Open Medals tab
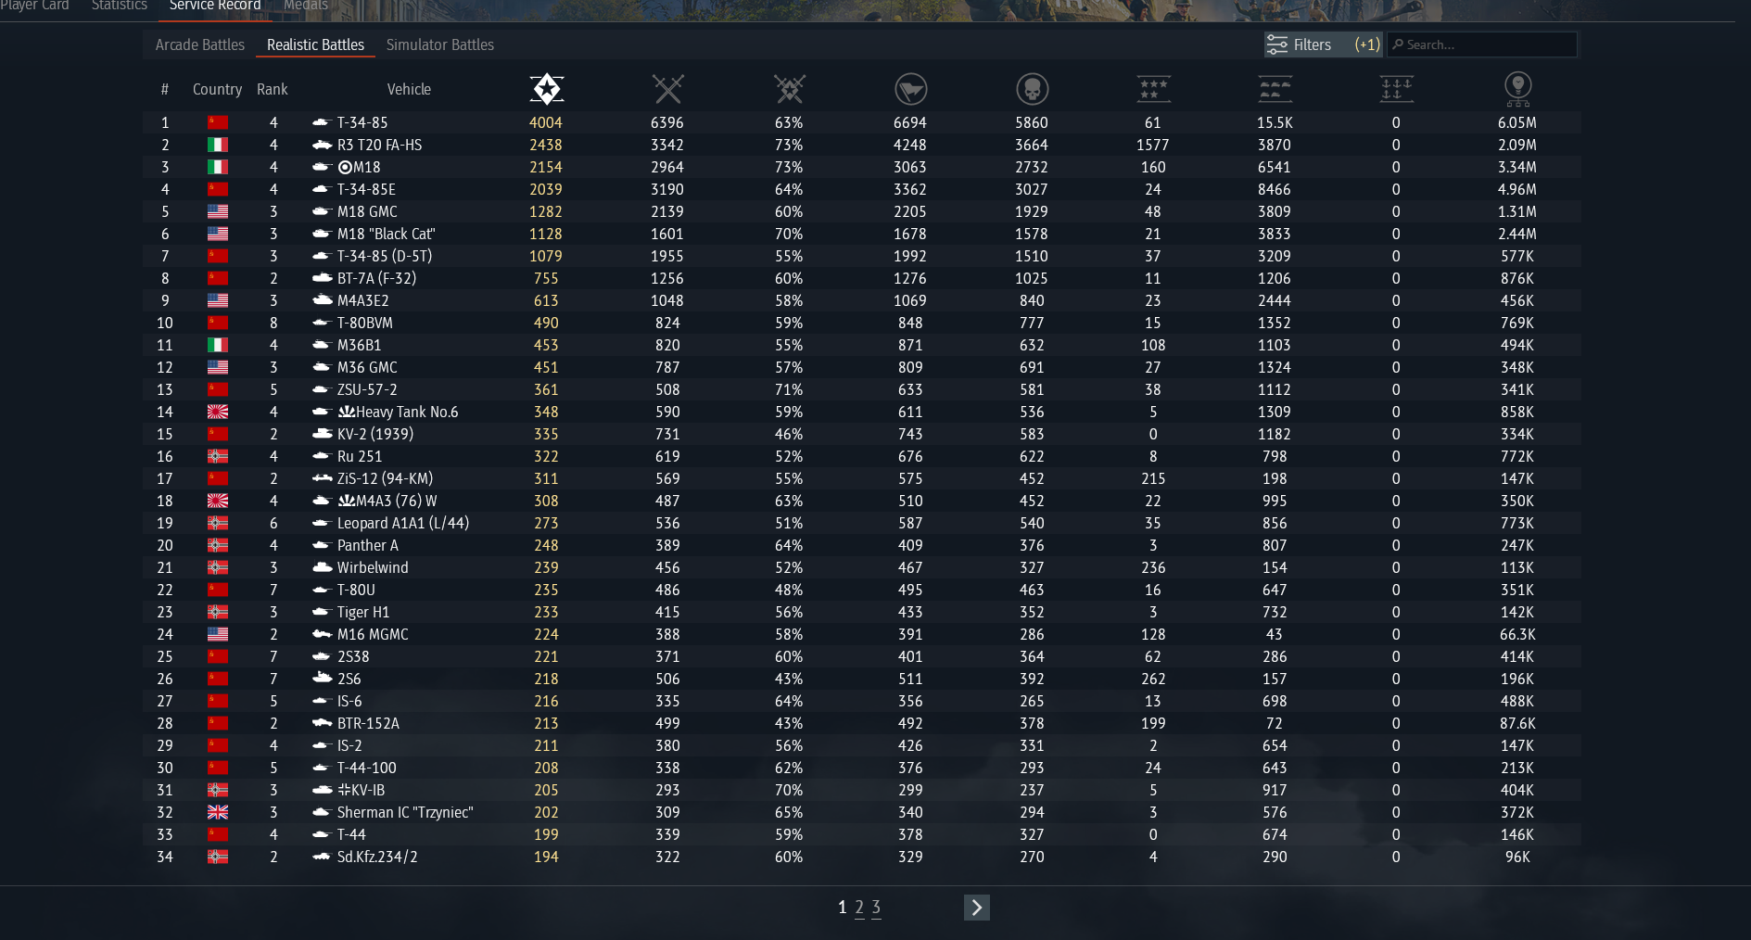 306,6
